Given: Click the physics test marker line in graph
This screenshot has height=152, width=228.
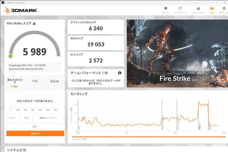Looking at the screenshot, I should 198,115.
